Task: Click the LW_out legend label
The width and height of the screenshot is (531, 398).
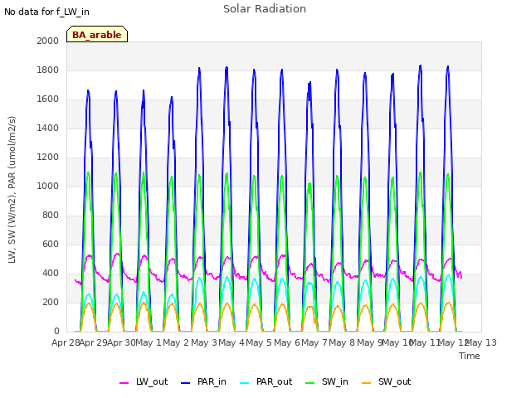Action: pos(152,381)
